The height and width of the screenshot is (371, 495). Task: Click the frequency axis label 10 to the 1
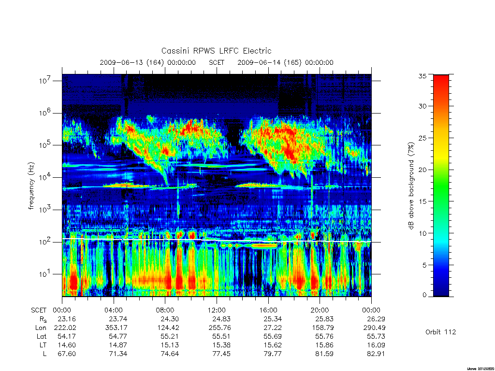pyautogui.click(x=45, y=273)
